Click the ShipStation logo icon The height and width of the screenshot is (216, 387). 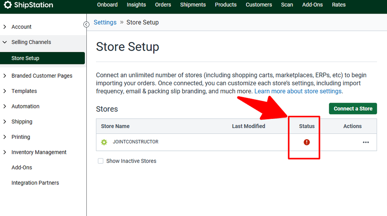coord(8,5)
